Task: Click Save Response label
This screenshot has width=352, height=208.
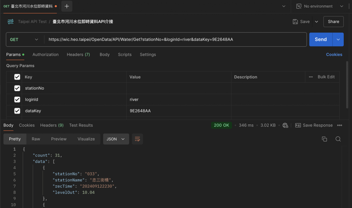Action: (318, 125)
